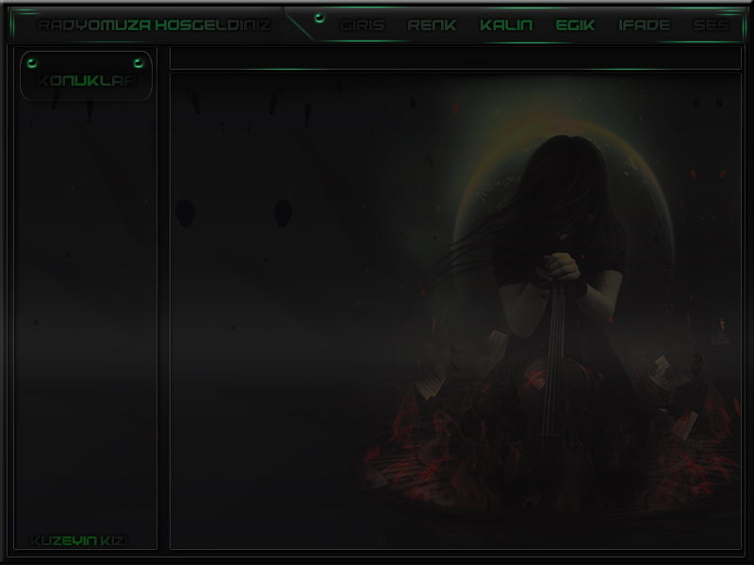
Task: Open the RENK color picker option
Action: coord(432,25)
